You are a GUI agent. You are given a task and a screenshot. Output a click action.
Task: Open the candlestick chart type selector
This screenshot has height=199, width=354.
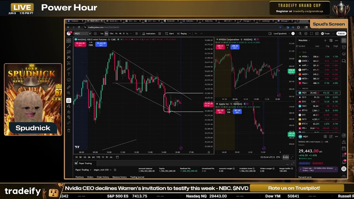point(136,33)
